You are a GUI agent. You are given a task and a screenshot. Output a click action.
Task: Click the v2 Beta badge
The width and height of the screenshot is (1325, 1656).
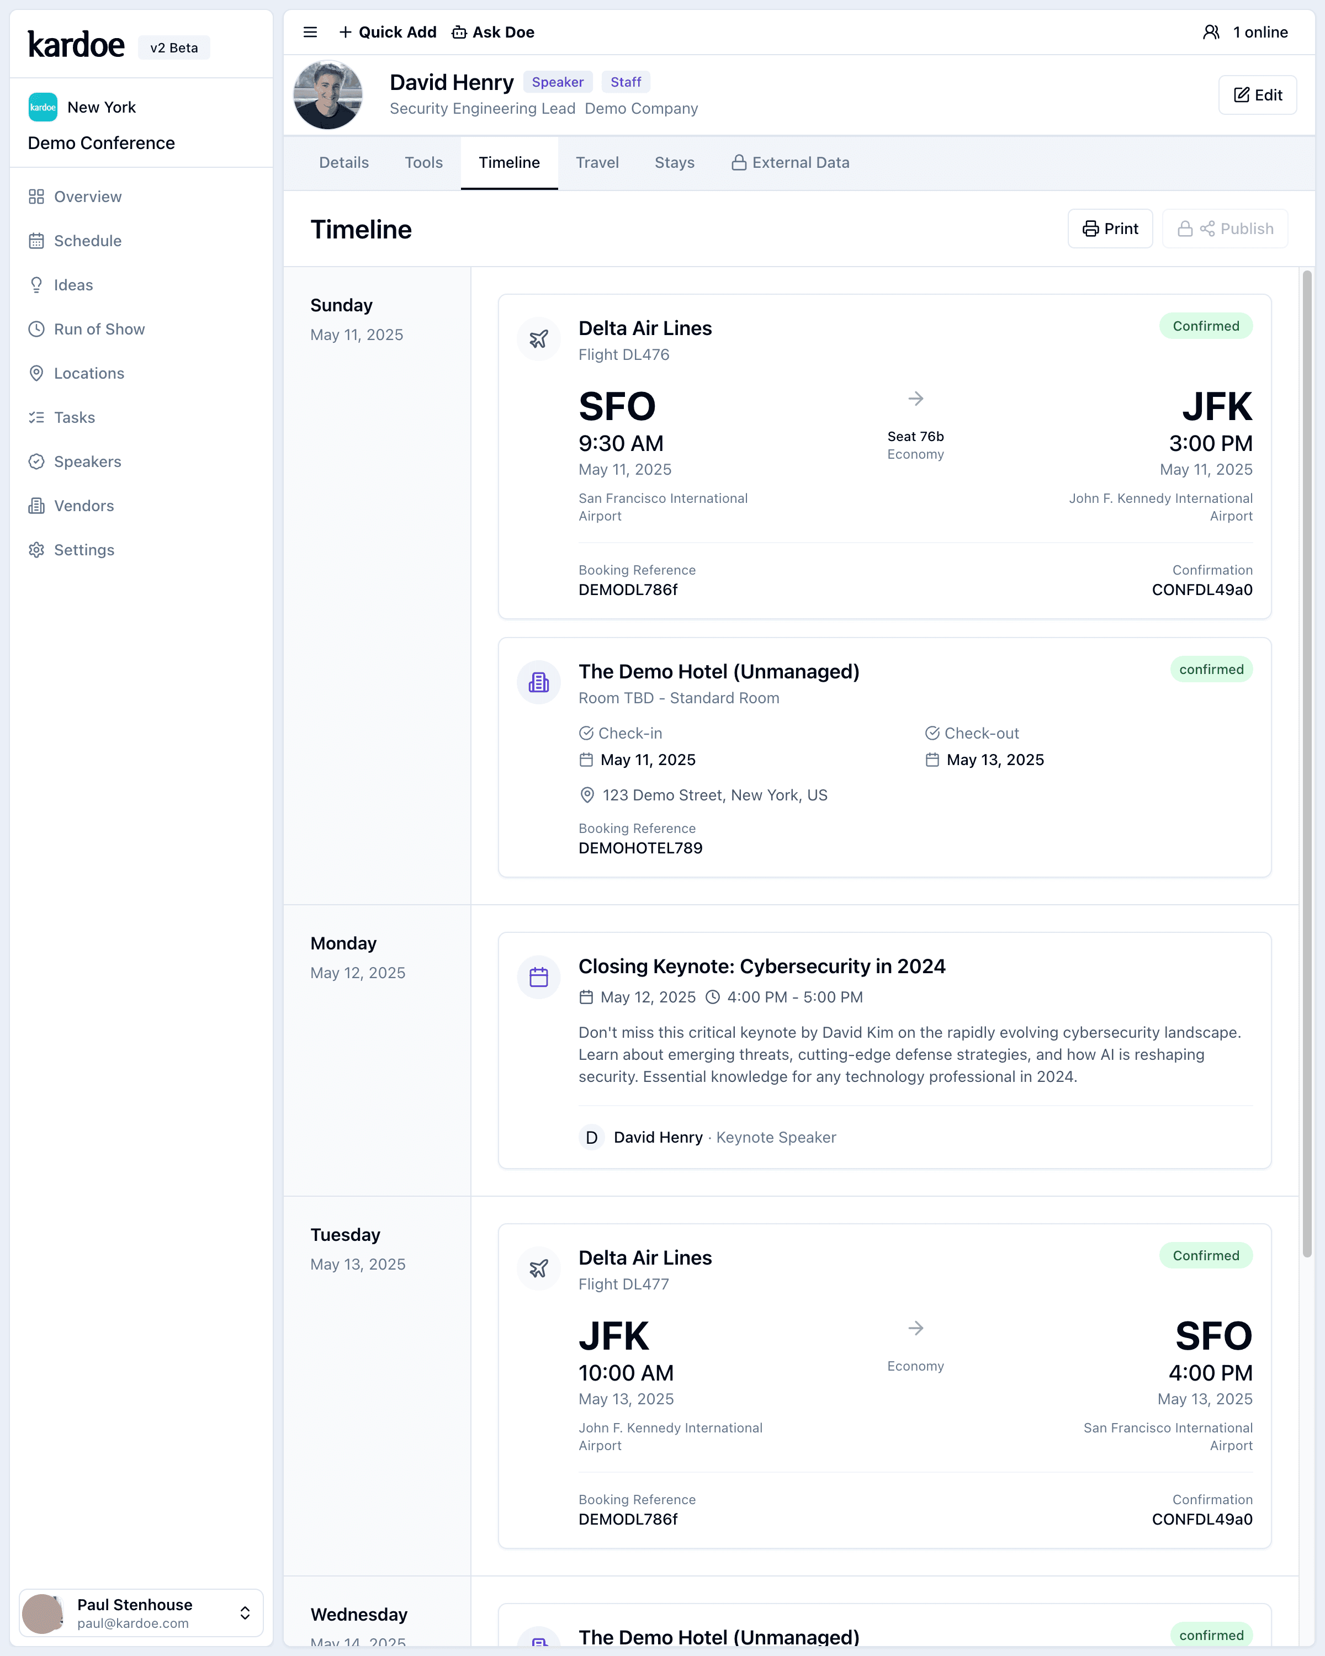pyautogui.click(x=174, y=47)
